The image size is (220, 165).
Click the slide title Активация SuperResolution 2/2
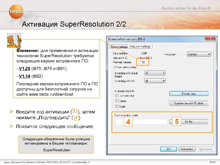pyautogui.click(x=74, y=24)
